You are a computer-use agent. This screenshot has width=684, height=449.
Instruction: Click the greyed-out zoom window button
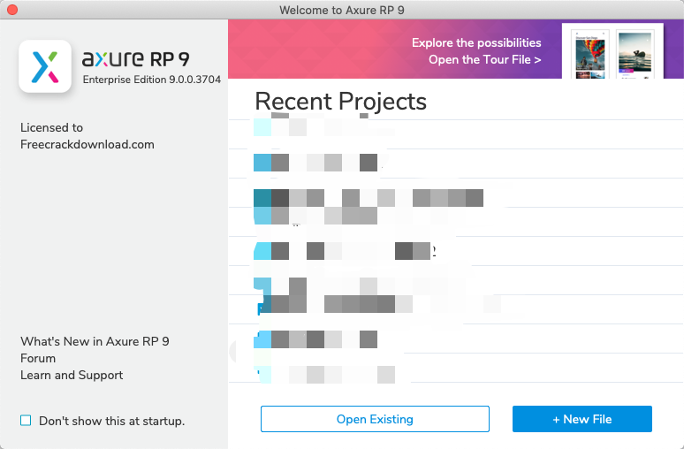47,10
